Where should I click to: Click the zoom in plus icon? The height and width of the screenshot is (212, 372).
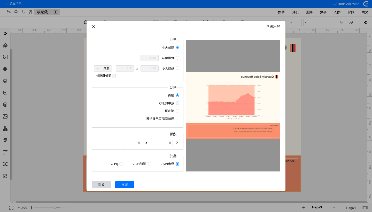32,208
